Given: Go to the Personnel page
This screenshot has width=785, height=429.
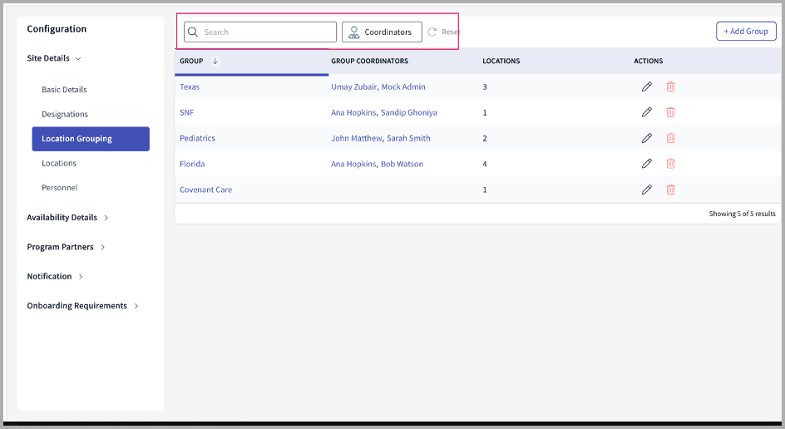Looking at the screenshot, I should tap(59, 188).
